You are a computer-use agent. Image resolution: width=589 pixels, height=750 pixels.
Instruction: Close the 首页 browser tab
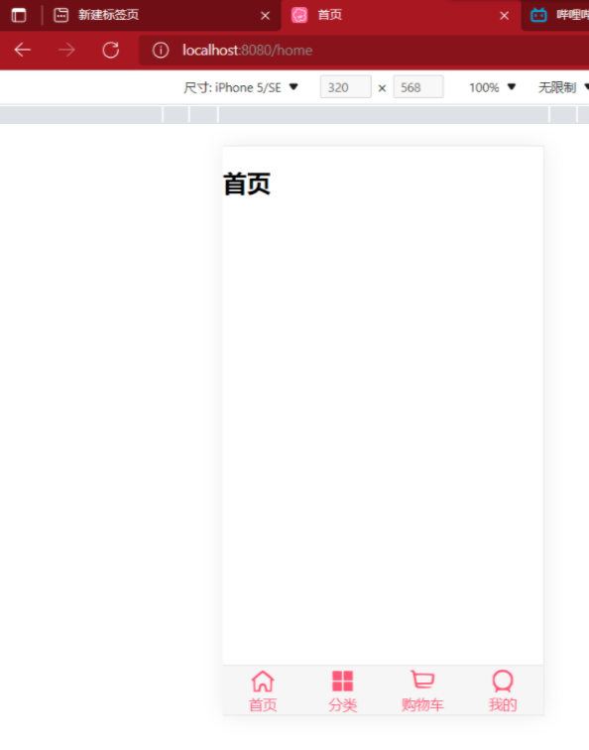tap(504, 16)
